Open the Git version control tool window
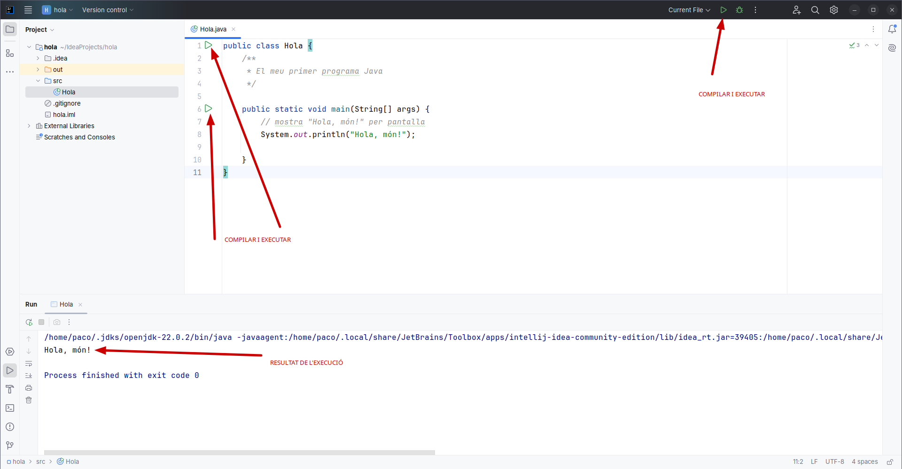 [10, 445]
